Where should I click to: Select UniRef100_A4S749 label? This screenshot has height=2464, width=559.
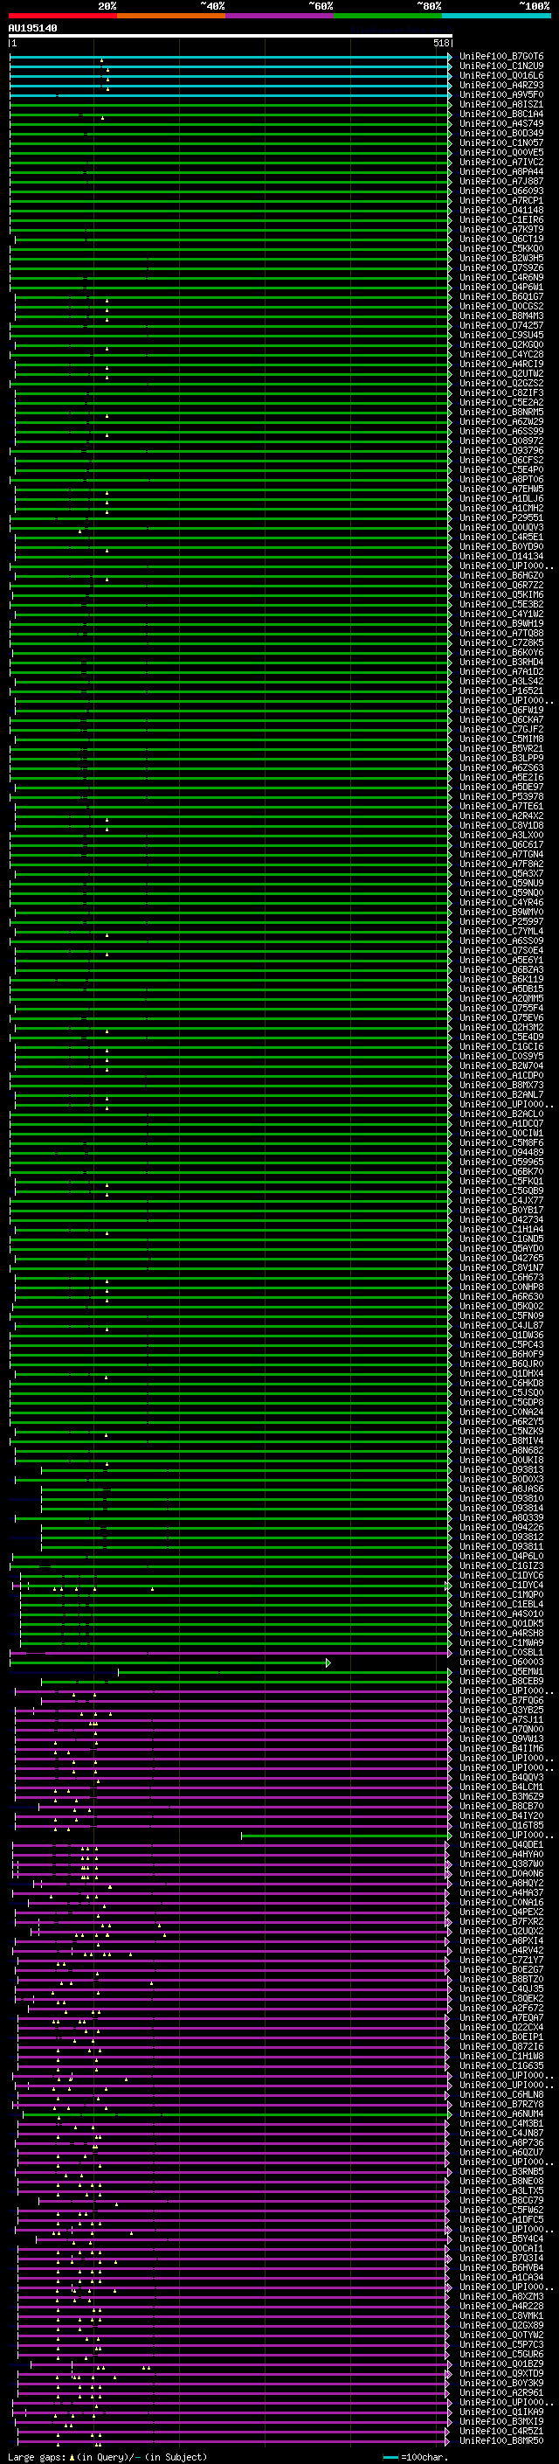tap(501, 123)
